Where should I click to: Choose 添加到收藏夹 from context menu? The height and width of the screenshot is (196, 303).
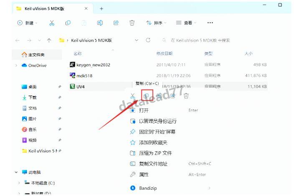coord(153,143)
